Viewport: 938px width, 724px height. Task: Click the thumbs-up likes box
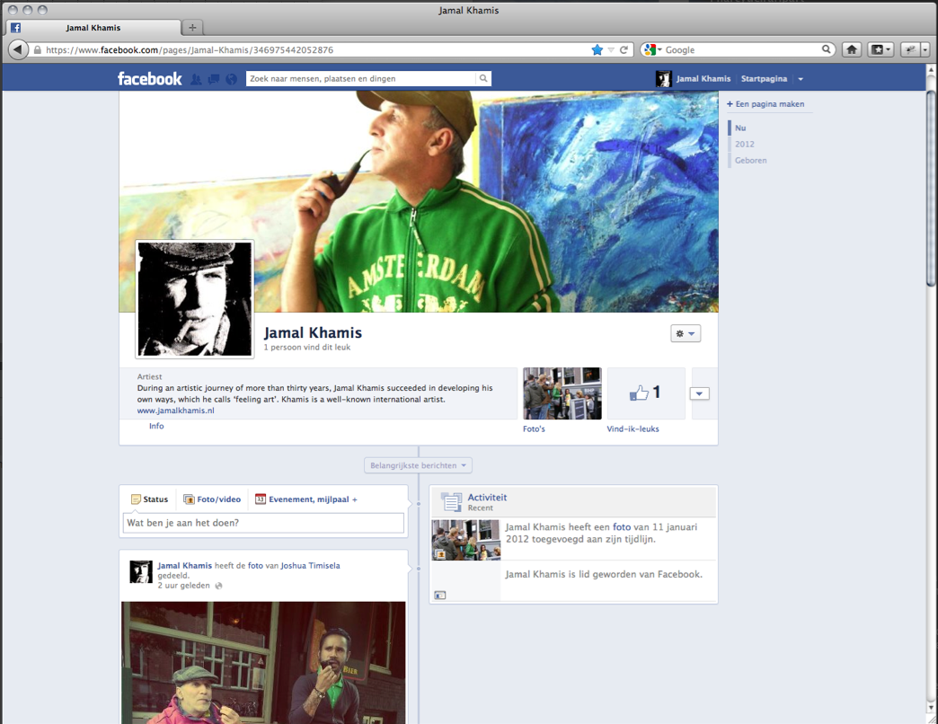[x=646, y=393]
